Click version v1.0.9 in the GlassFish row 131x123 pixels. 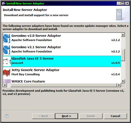point(116,63)
